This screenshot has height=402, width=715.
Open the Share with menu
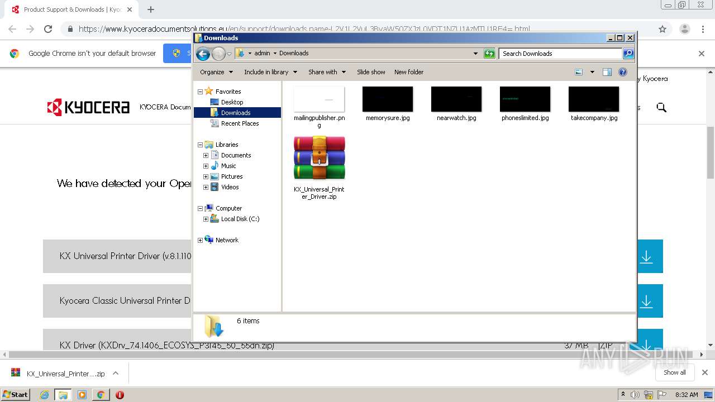coord(327,72)
